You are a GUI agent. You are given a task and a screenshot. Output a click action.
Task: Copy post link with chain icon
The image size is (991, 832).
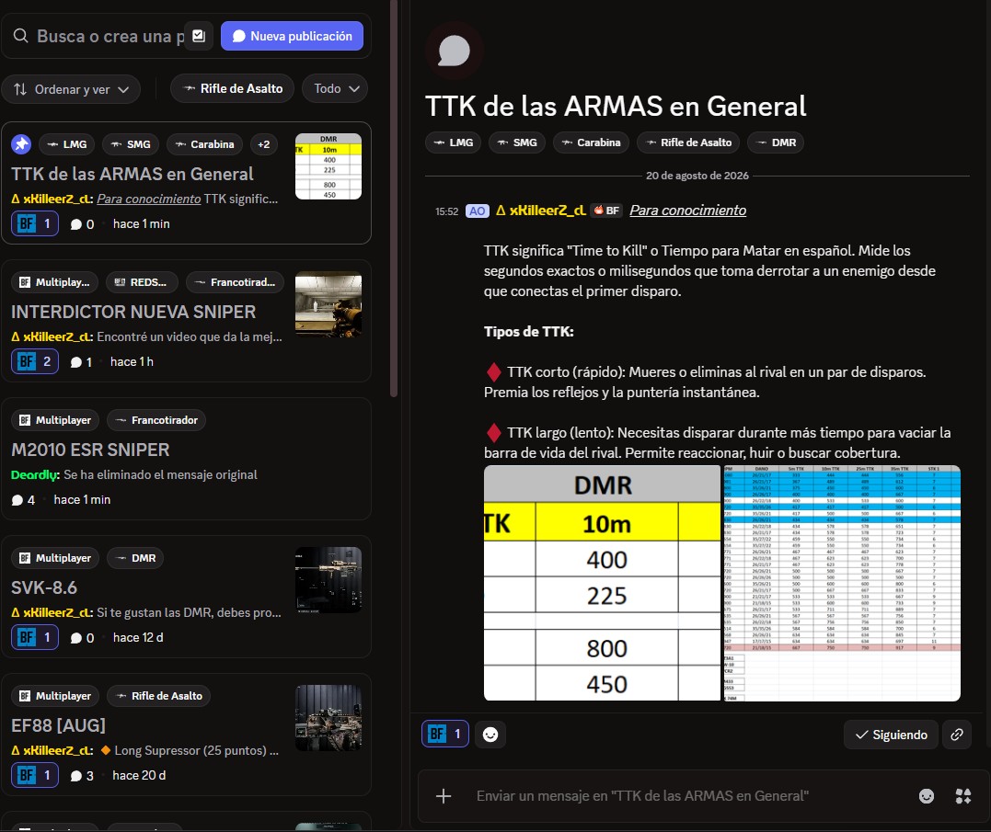click(957, 735)
